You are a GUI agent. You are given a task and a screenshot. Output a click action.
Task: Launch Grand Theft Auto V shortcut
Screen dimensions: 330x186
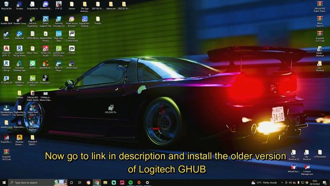coord(32,111)
